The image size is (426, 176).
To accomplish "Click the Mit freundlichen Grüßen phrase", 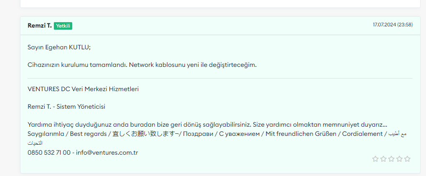I will pos(301,134).
